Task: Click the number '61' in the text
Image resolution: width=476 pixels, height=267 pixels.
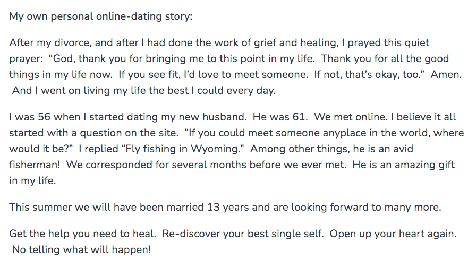Action: point(299,117)
